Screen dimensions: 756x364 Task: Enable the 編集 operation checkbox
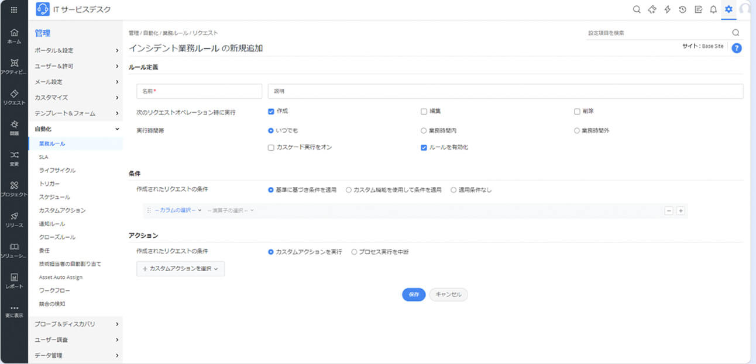click(424, 112)
